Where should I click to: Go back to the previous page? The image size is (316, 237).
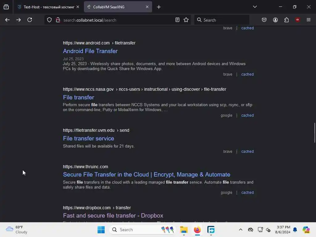coord(7,20)
